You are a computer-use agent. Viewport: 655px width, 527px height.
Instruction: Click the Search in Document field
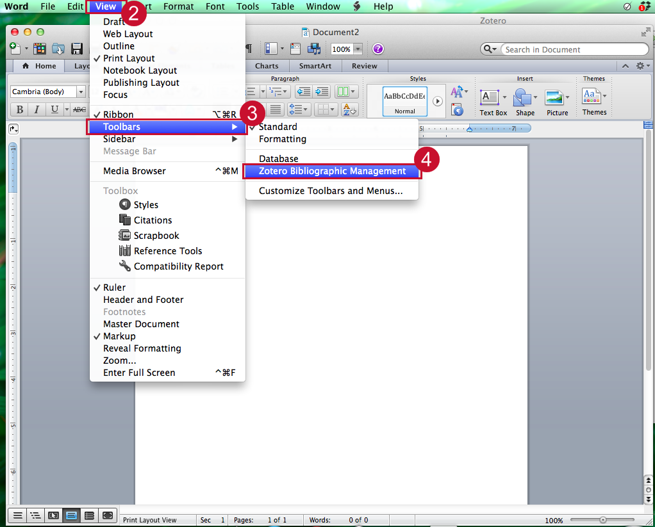[575, 49]
